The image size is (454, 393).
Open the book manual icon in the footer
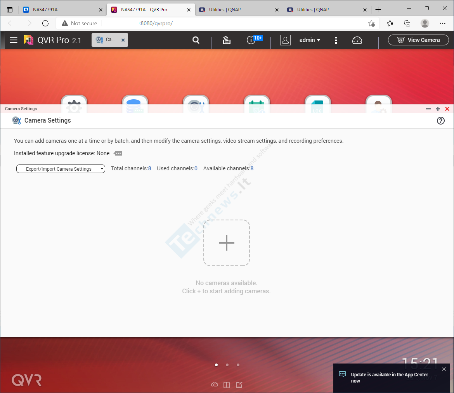(227, 384)
